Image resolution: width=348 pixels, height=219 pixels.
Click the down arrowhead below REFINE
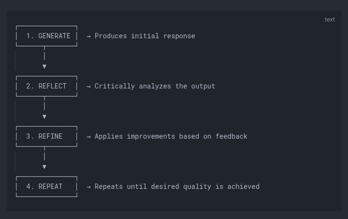pyautogui.click(x=45, y=167)
